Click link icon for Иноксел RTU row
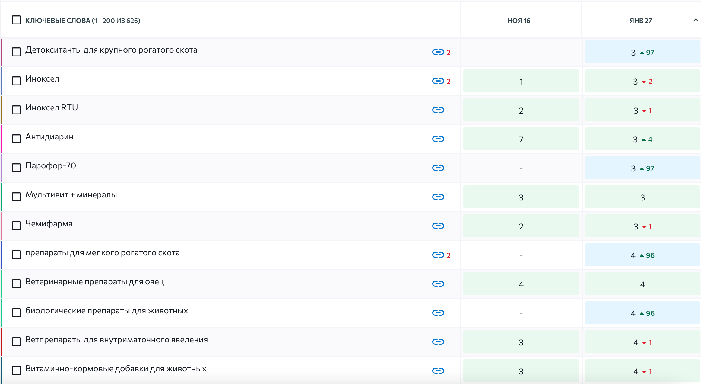The image size is (701, 384). [438, 110]
